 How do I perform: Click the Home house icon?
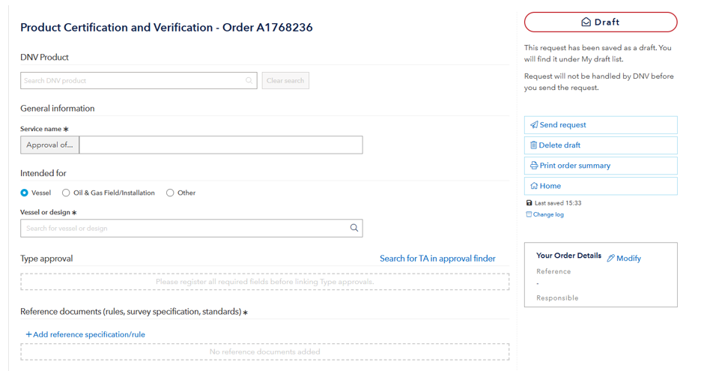point(534,186)
